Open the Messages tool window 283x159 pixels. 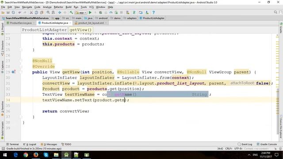49,144
